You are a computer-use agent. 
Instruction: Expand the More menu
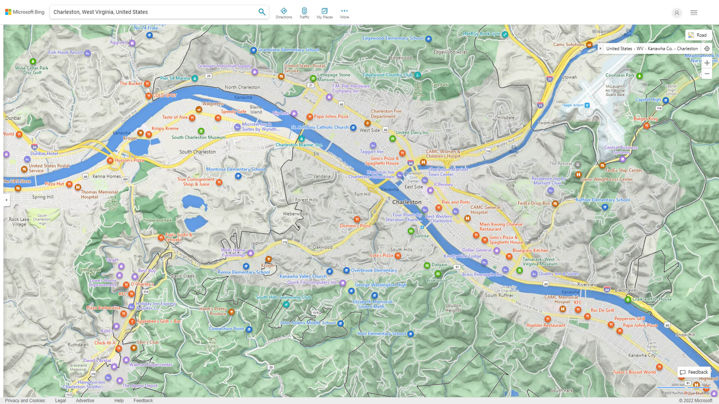tap(344, 13)
